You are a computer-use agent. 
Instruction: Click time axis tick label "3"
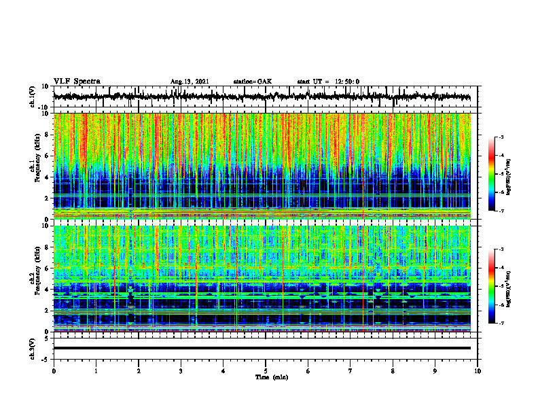(181, 371)
